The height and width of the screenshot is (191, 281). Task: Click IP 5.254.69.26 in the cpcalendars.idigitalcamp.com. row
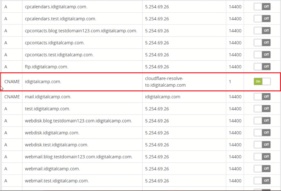tap(157, 7)
